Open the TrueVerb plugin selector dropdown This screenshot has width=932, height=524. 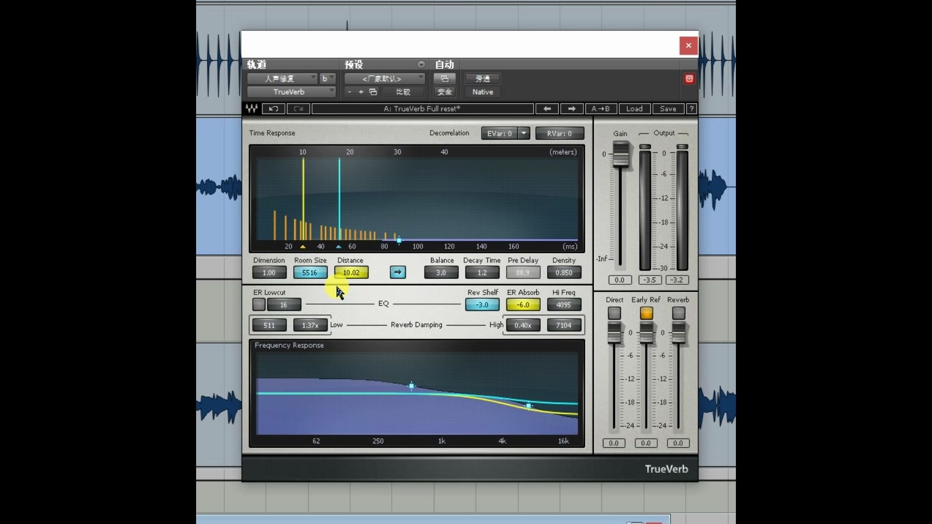pos(291,92)
